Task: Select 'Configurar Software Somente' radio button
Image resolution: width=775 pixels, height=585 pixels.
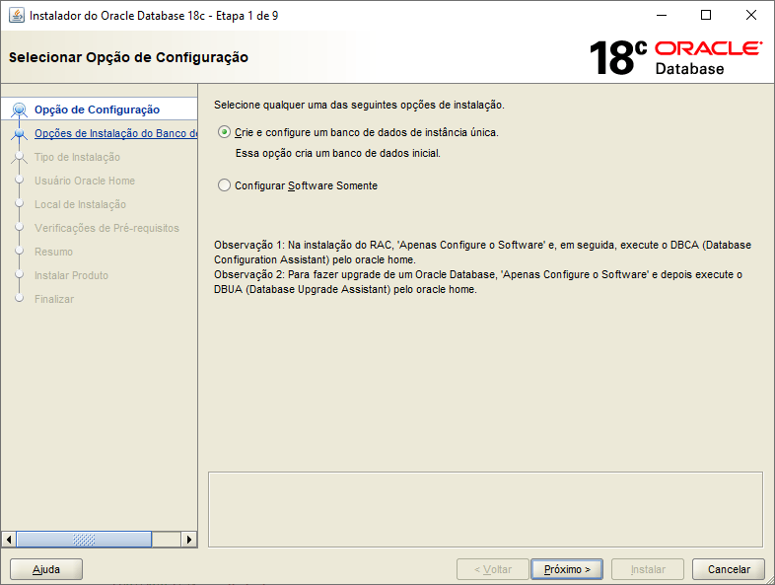Action: 225,185
